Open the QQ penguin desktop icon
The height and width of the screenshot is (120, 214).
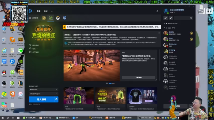[x=4, y=73]
